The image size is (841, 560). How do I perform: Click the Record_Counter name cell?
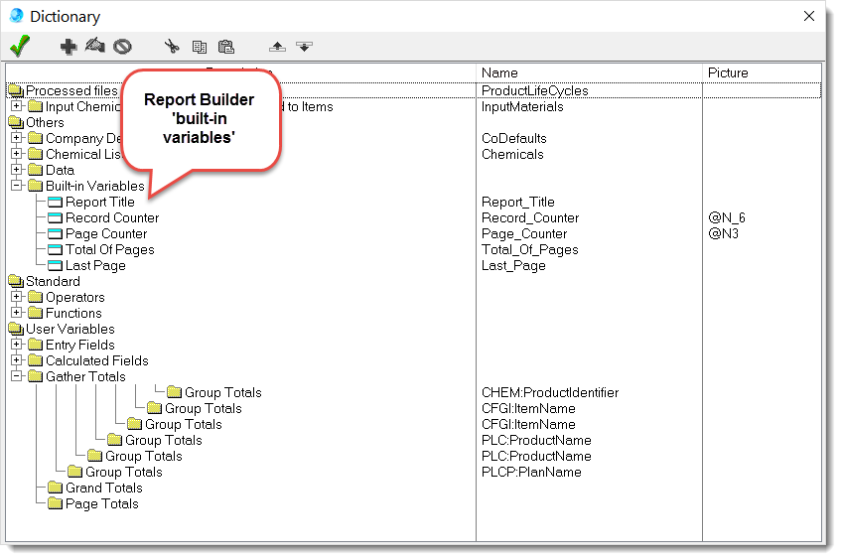pos(530,217)
